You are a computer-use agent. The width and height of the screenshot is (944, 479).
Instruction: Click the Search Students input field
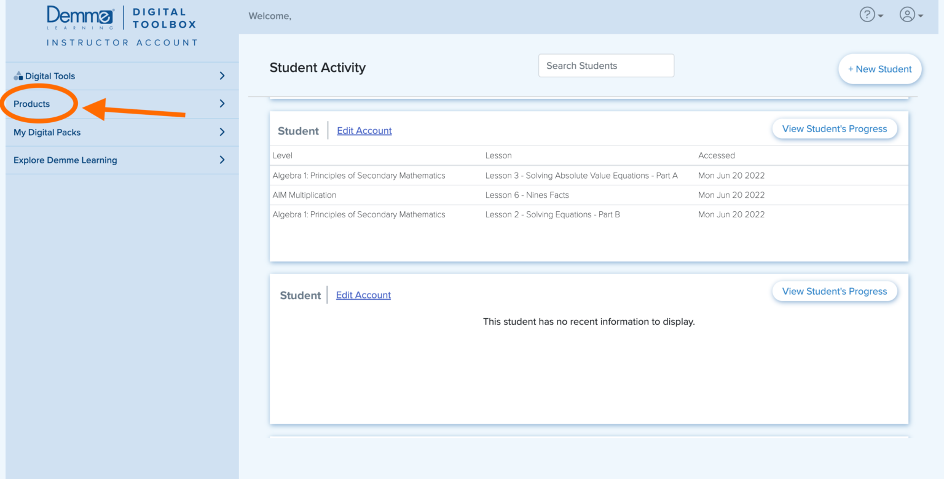click(606, 65)
